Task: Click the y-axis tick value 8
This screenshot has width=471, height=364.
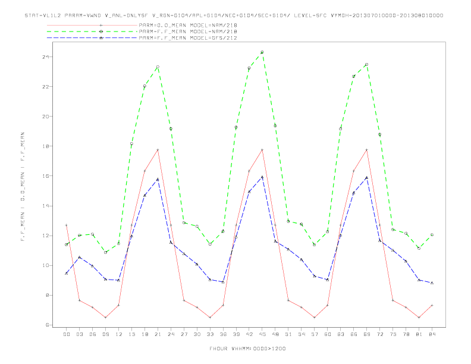Action: click(x=47, y=295)
